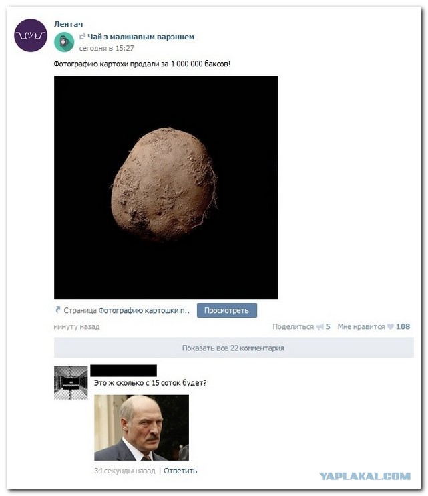Open the Лентач purple shrug avatar
Viewport: 428px width, 496px height.
click(x=31, y=35)
